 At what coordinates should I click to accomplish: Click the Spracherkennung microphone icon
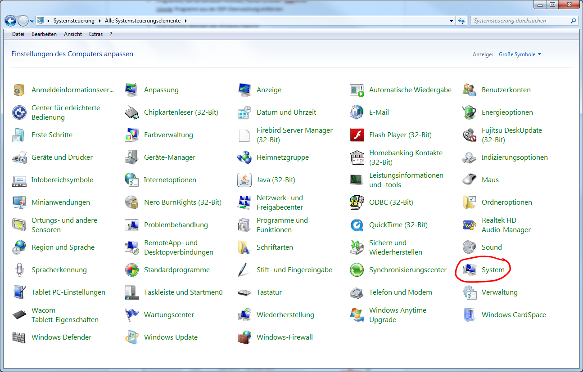pos(19,270)
